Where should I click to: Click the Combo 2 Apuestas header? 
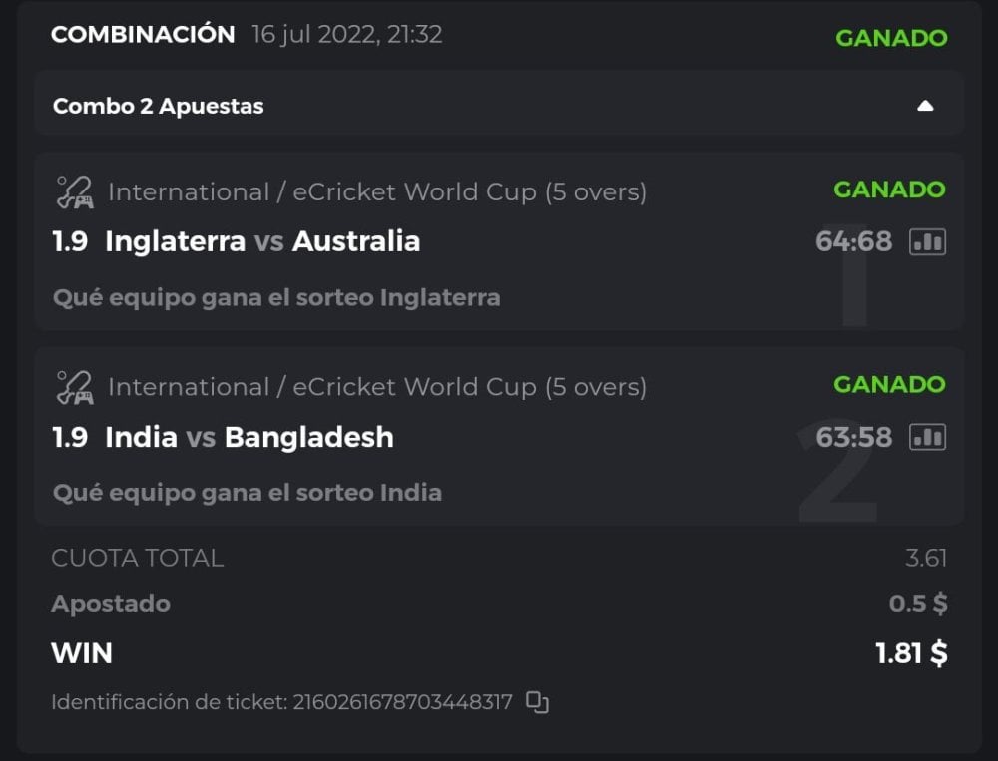(159, 106)
